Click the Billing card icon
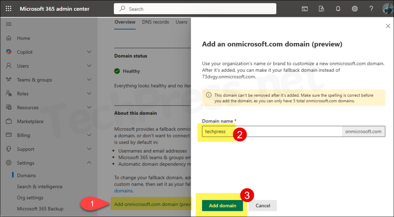This screenshot has height=217, width=394. [9, 135]
